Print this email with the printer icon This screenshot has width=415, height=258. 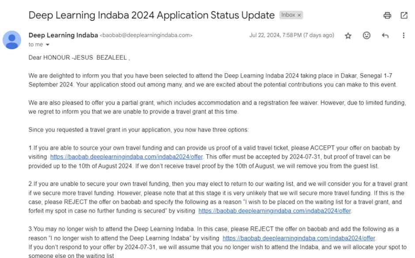(x=387, y=15)
